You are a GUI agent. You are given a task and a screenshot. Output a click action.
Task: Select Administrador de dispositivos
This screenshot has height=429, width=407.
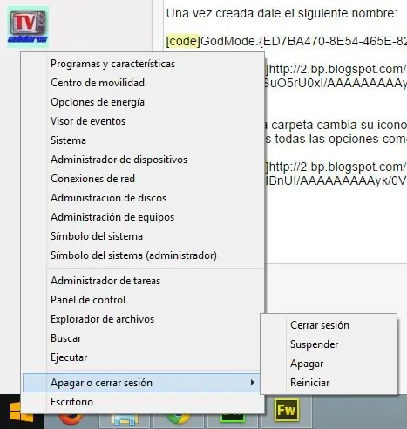point(119,160)
